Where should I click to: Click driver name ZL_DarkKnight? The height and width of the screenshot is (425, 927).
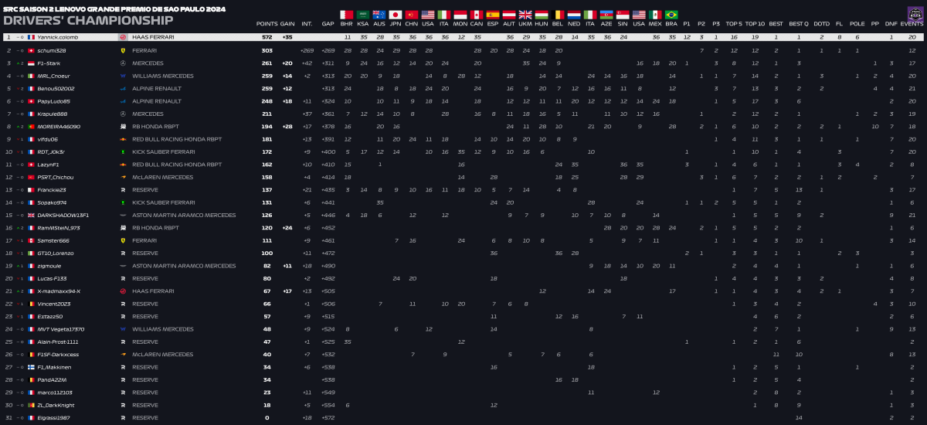(x=56, y=405)
